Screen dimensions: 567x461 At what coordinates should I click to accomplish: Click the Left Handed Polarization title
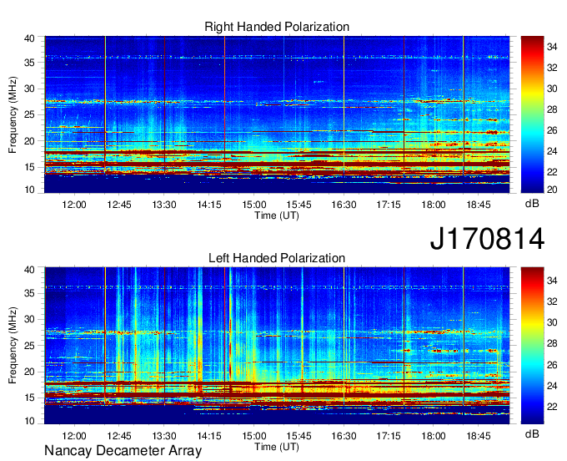[277, 258]
